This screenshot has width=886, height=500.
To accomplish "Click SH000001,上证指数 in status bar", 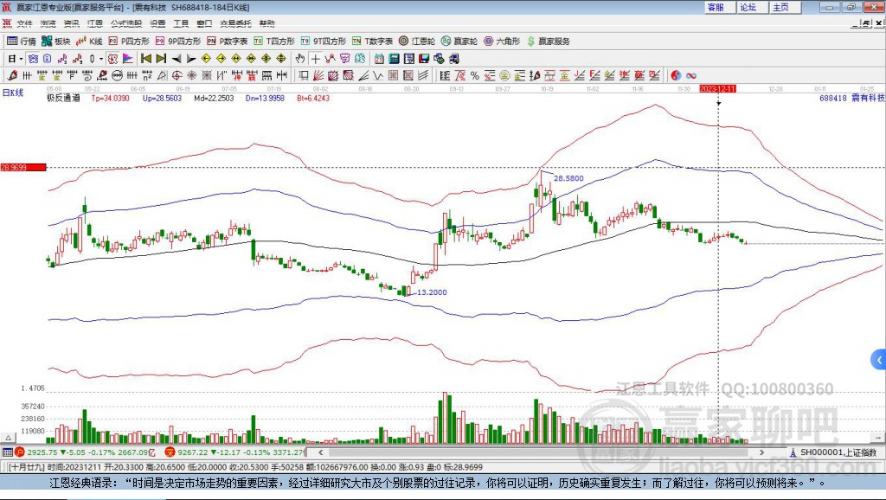I will [838, 452].
